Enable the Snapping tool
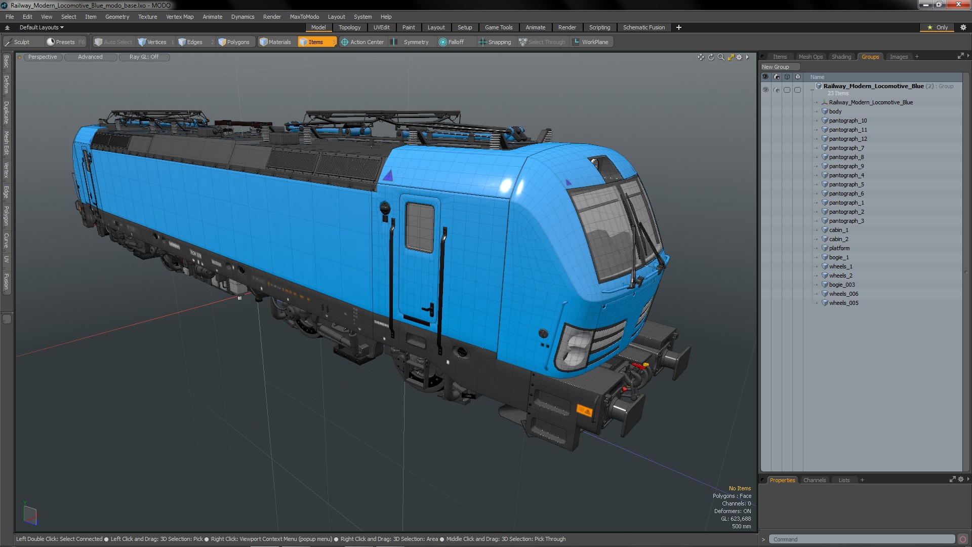 click(495, 42)
